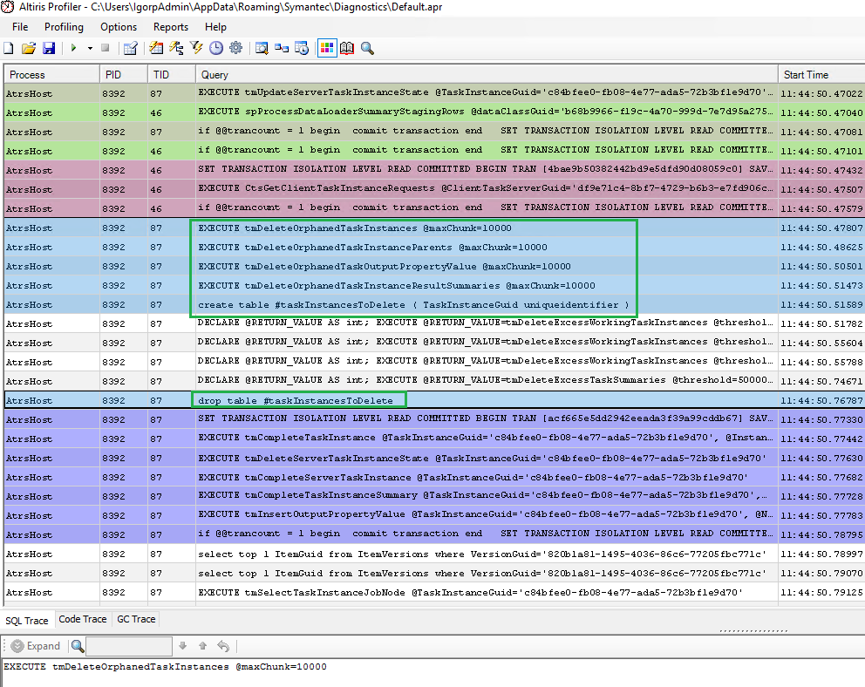This screenshot has width=865, height=687.
Task: Click the blue clock icon in toolbar
Action: click(216, 49)
